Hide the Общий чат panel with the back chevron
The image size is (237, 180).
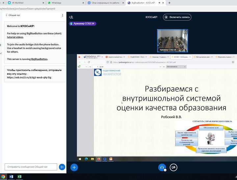click(x=7, y=15)
